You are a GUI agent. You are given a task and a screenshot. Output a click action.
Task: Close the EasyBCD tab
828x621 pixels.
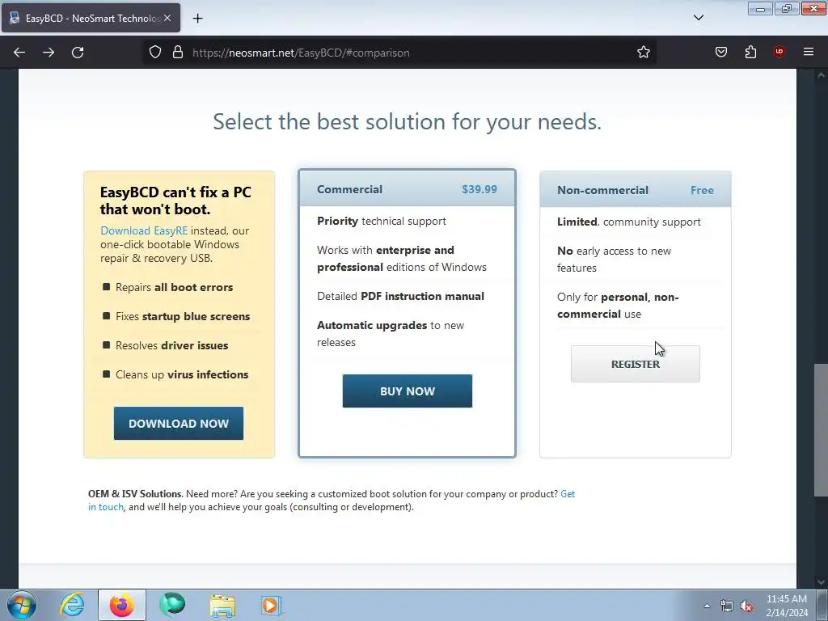pos(167,18)
